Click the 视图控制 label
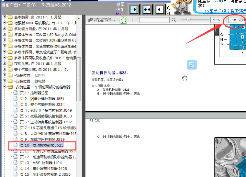The width and height of the screenshot is (246, 177). 120,7
